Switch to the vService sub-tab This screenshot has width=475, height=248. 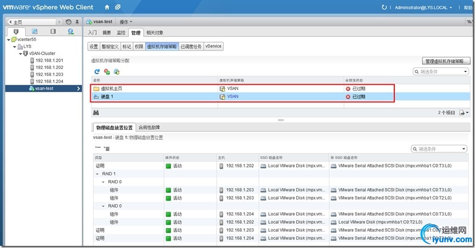tap(213, 46)
